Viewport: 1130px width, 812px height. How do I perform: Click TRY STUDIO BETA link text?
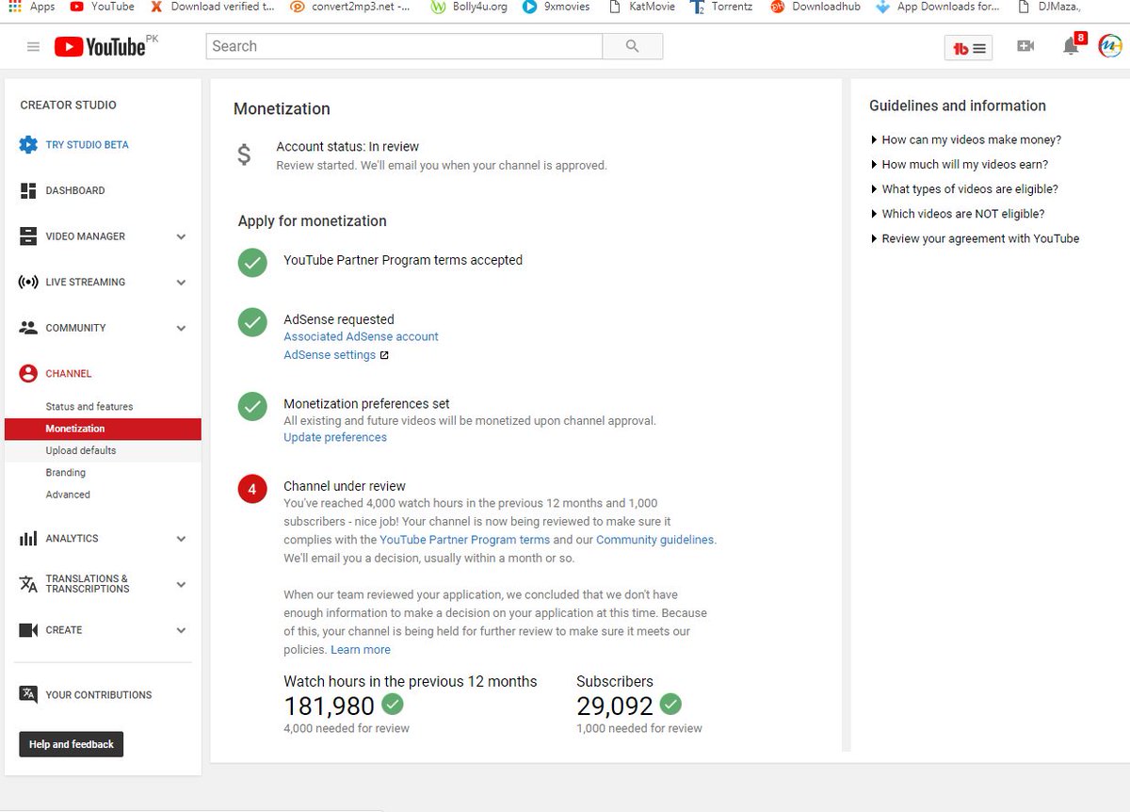[87, 145]
